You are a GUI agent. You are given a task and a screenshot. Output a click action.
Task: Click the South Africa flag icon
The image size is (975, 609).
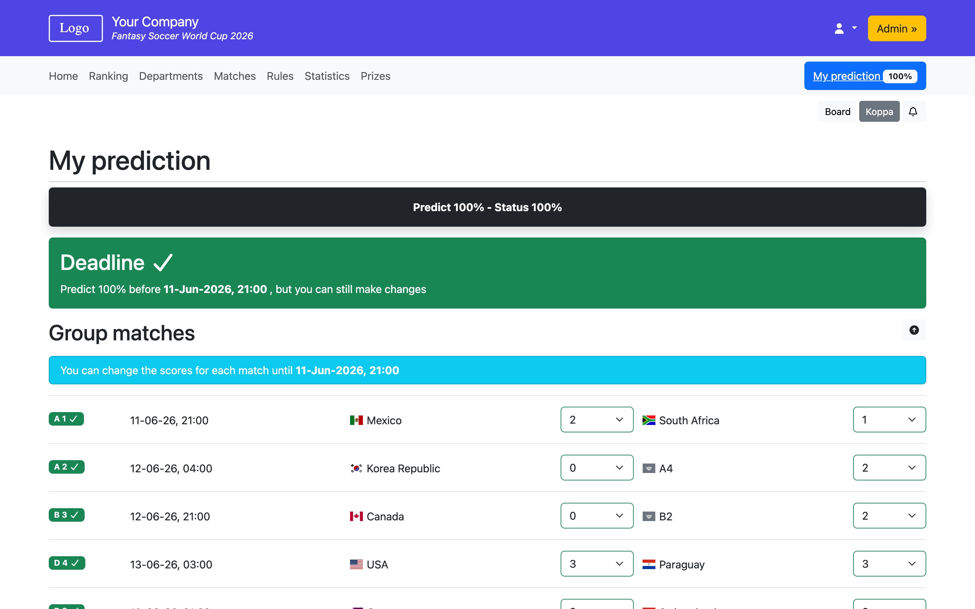(649, 420)
